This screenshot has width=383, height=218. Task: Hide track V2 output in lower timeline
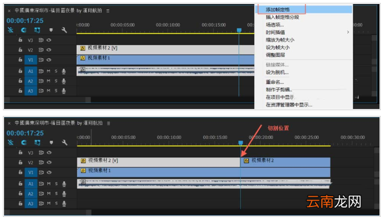point(49,162)
